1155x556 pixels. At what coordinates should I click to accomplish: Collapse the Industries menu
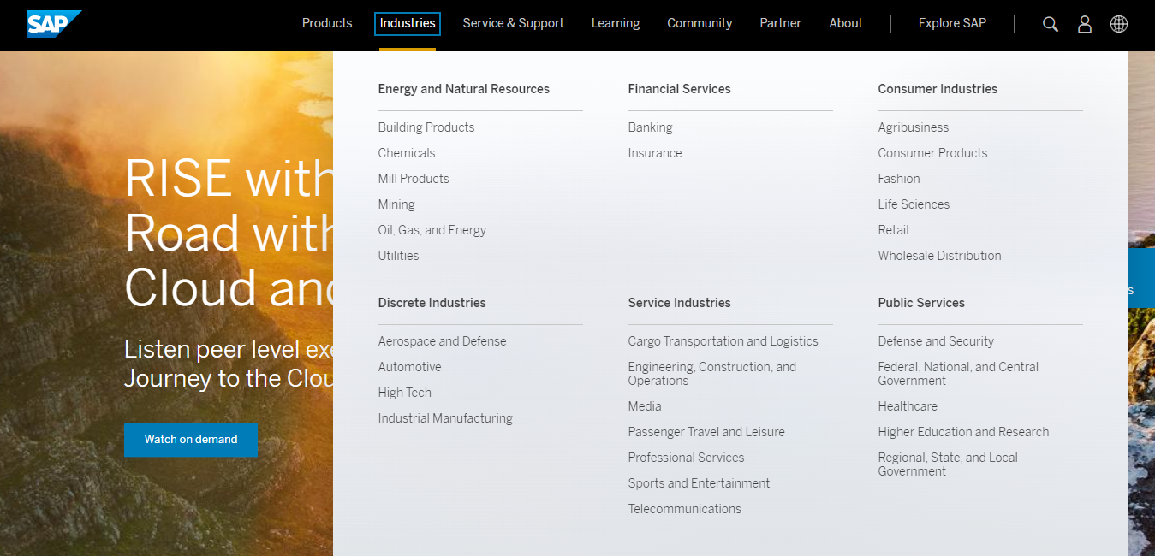[x=408, y=23]
